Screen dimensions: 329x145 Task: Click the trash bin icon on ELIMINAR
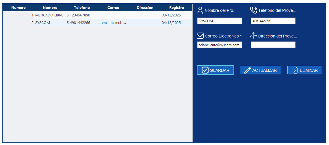point(295,70)
